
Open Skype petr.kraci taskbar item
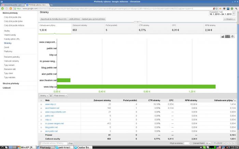[x=64, y=147]
